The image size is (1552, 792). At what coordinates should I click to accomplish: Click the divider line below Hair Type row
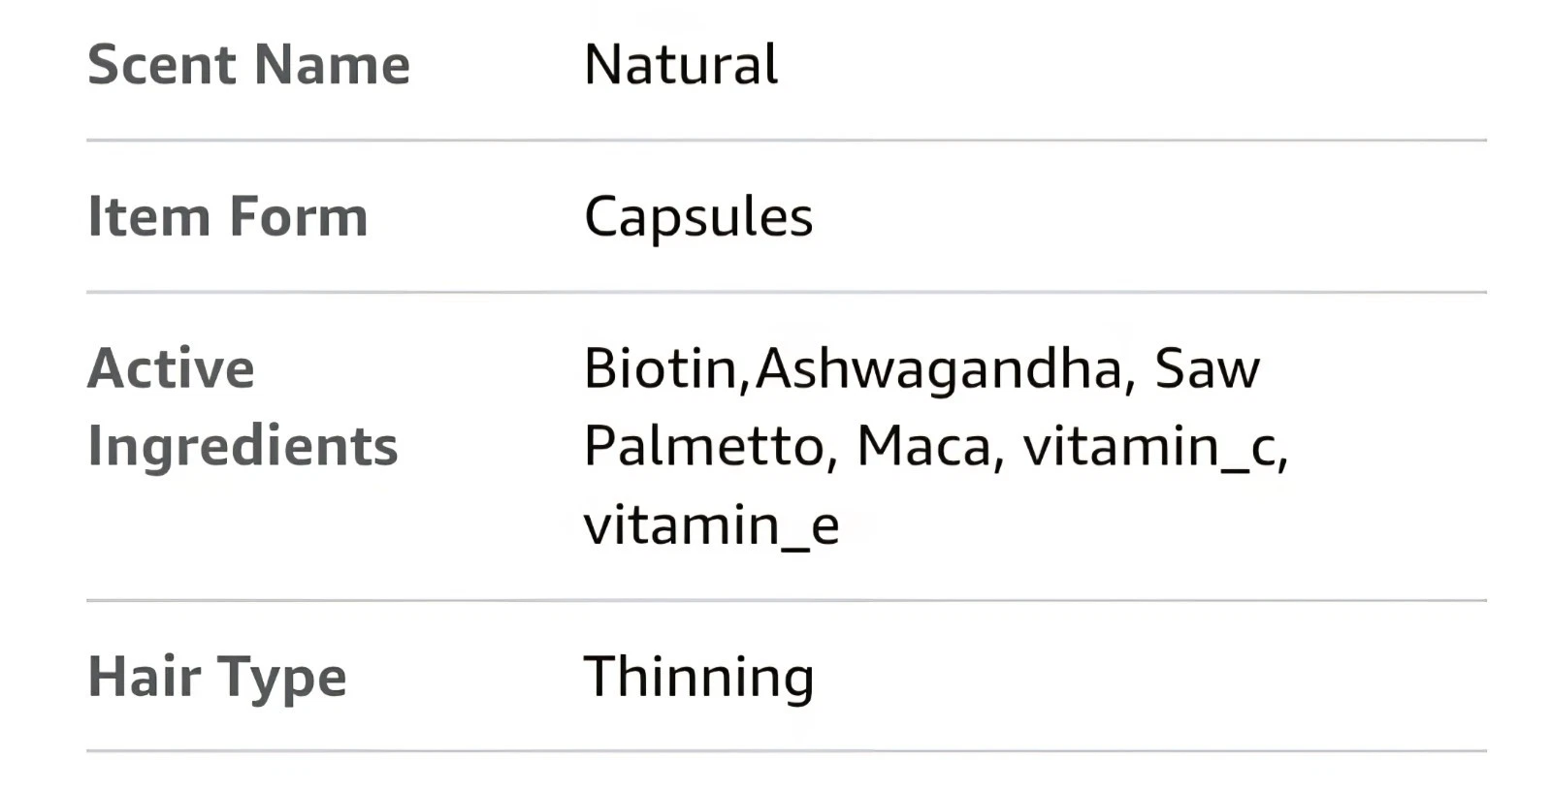(x=786, y=751)
